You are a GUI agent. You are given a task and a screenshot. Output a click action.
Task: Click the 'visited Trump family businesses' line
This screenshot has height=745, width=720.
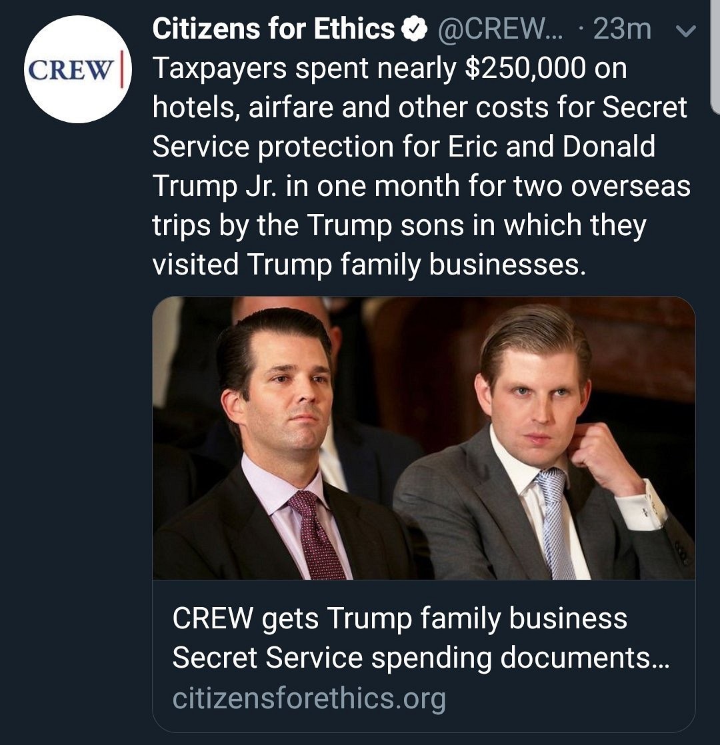369,264
